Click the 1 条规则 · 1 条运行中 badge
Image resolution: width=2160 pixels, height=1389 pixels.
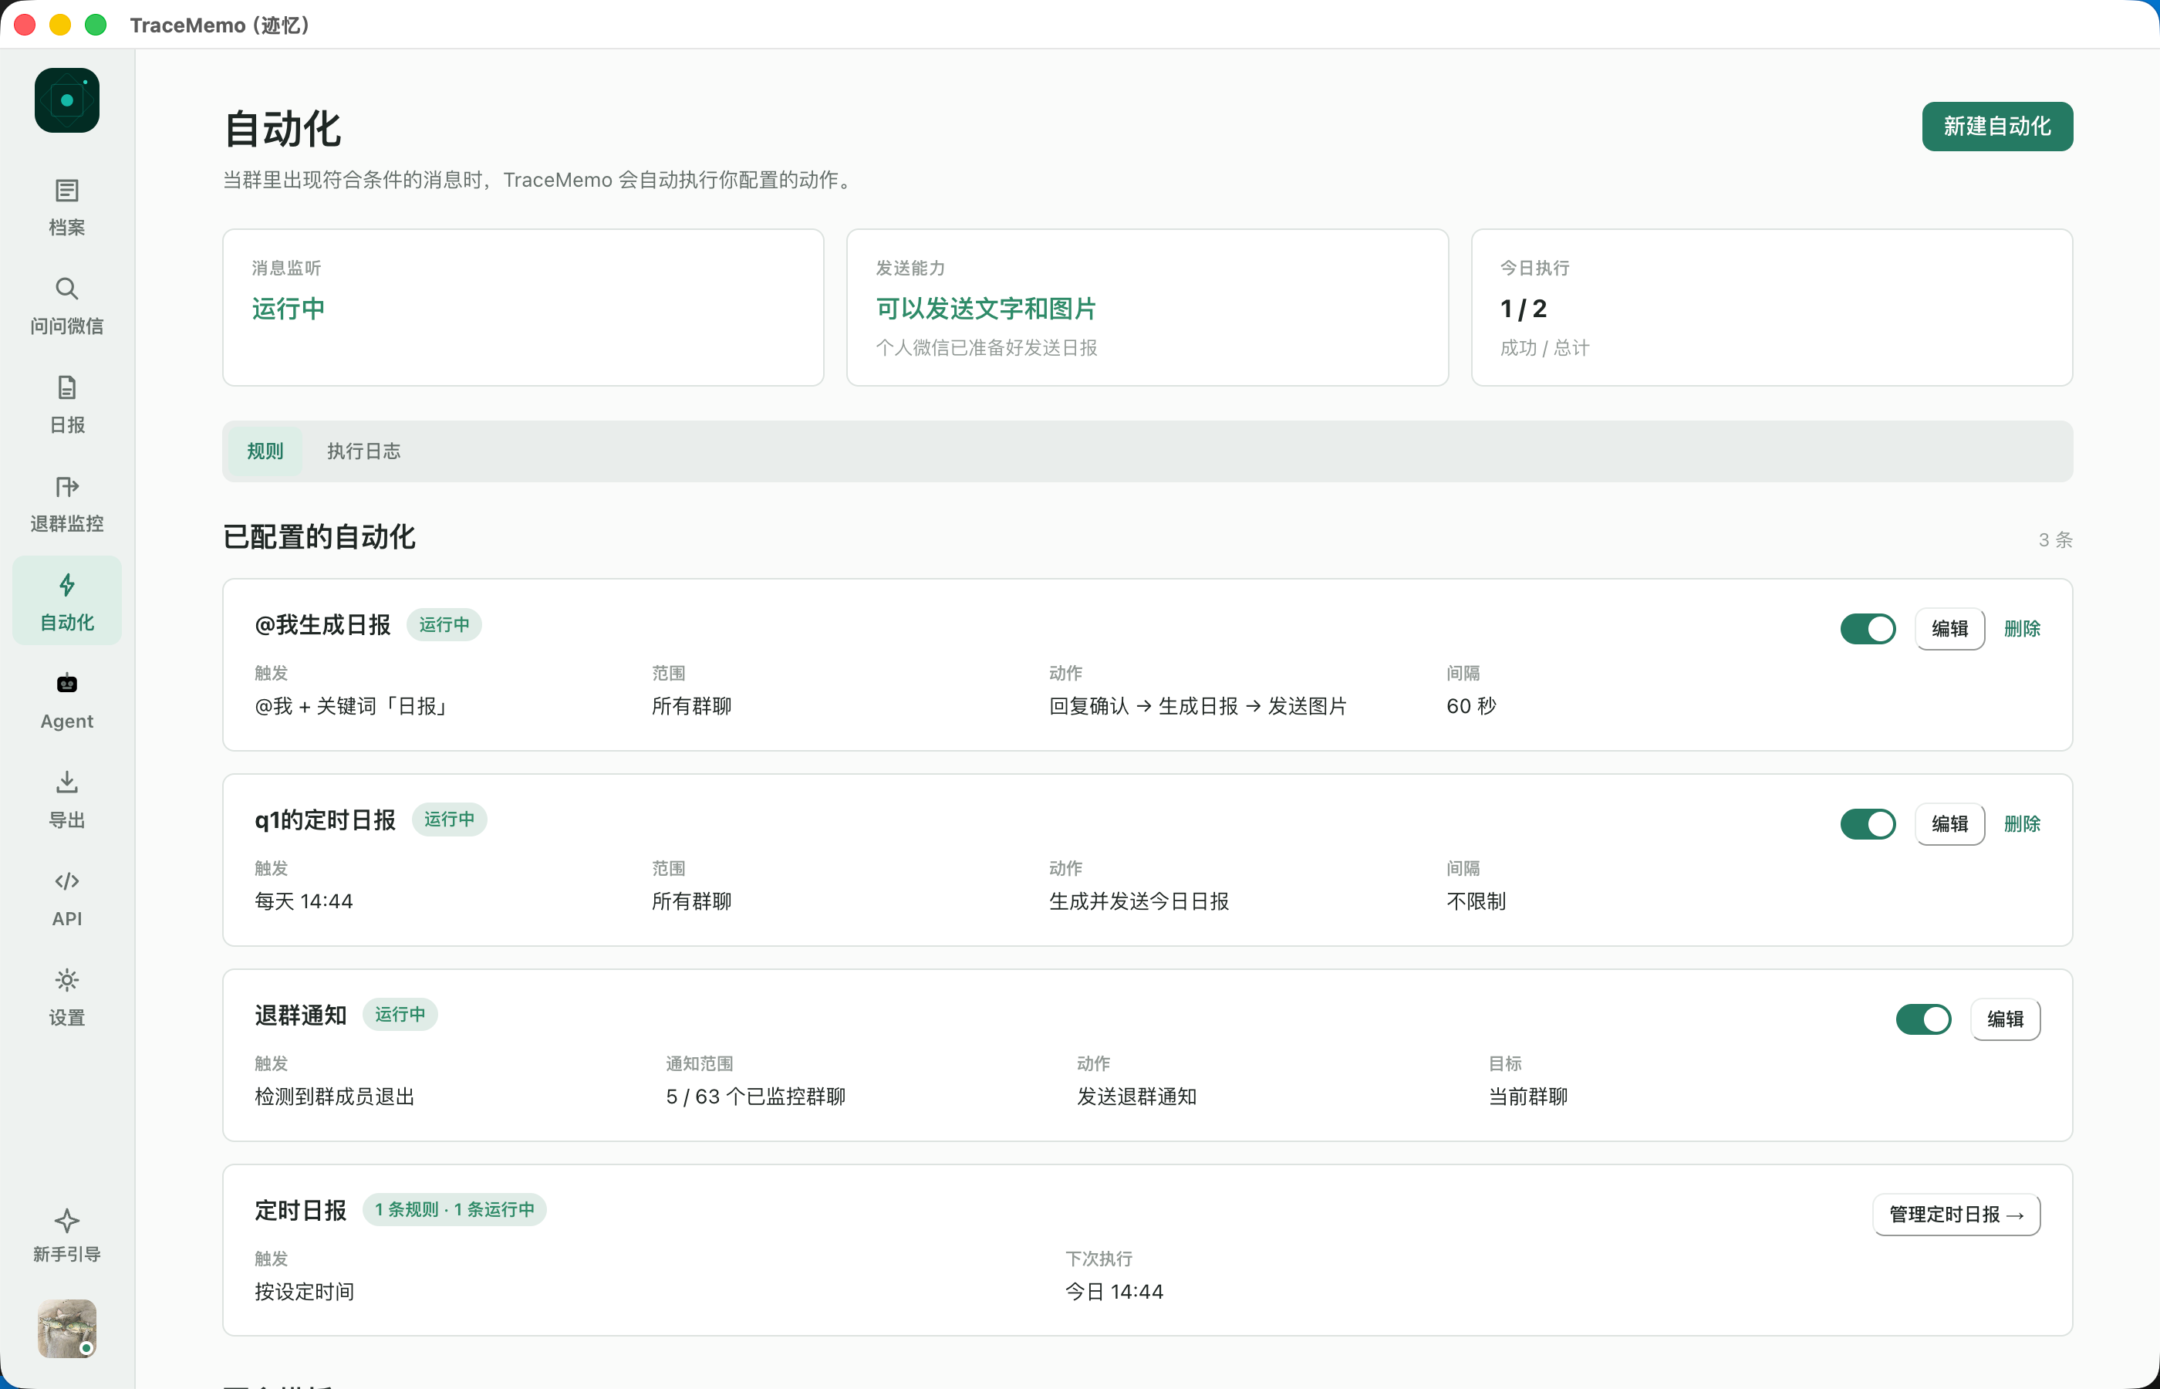point(454,1209)
